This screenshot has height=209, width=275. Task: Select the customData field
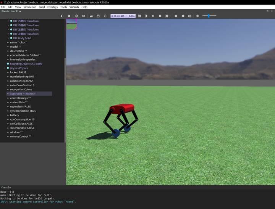(19, 102)
